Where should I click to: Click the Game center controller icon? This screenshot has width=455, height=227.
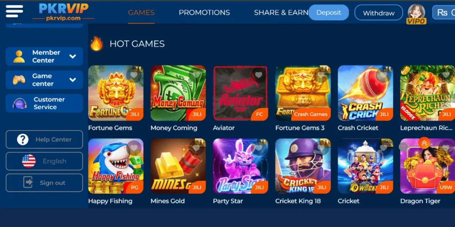click(19, 80)
